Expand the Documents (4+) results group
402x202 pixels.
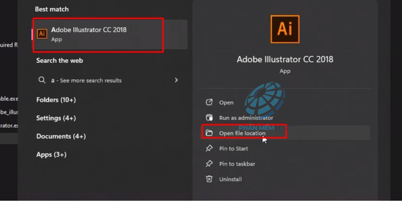(x=61, y=136)
